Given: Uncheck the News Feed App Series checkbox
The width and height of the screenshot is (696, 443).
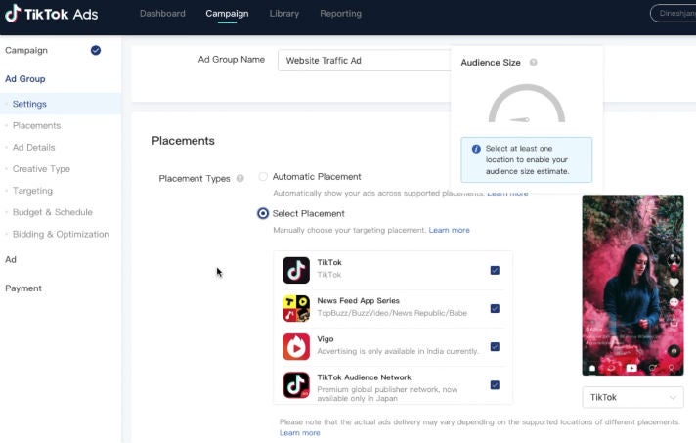Looking at the screenshot, I should coord(495,308).
